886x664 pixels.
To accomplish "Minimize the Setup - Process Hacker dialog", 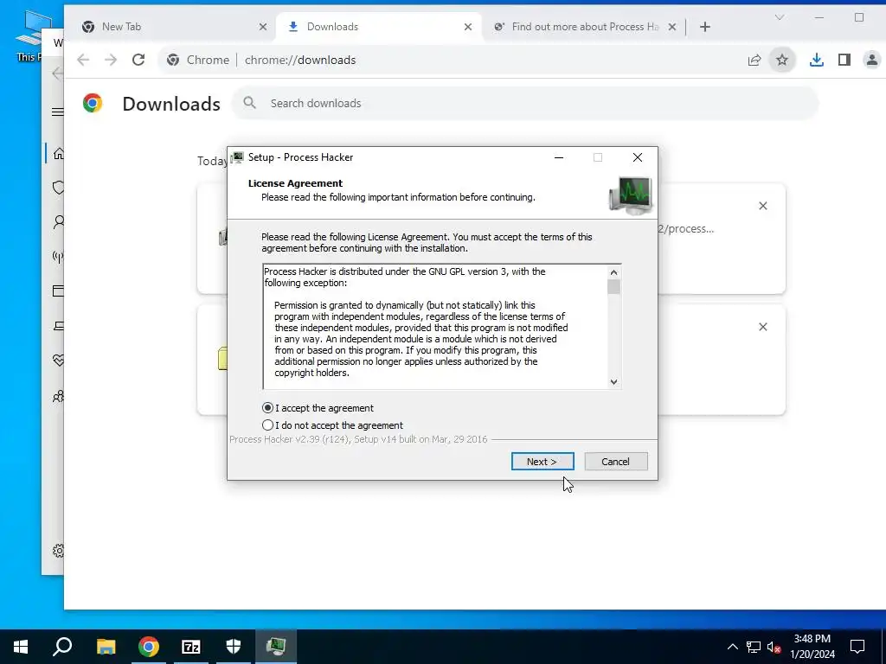I will pos(559,157).
